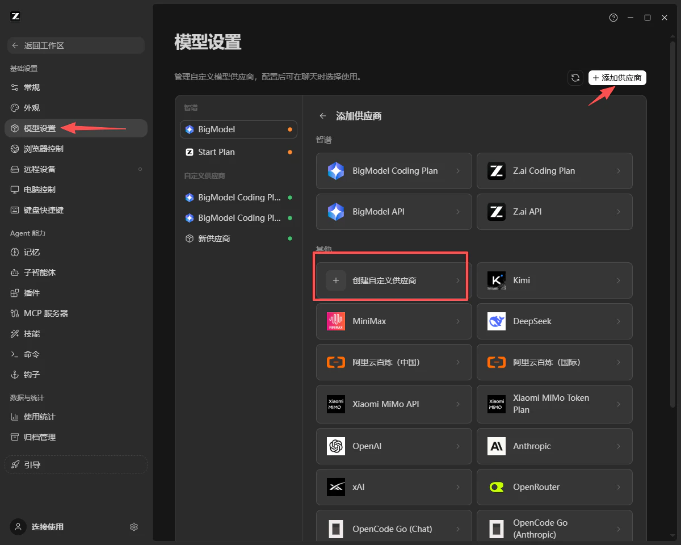Expand chevron on Xiaomi MiMo Token Plan

[x=619, y=404]
